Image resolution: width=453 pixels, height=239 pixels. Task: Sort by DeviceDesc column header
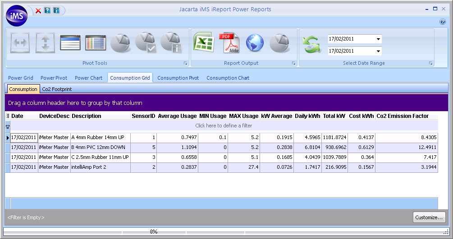click(x=54, y=116)
